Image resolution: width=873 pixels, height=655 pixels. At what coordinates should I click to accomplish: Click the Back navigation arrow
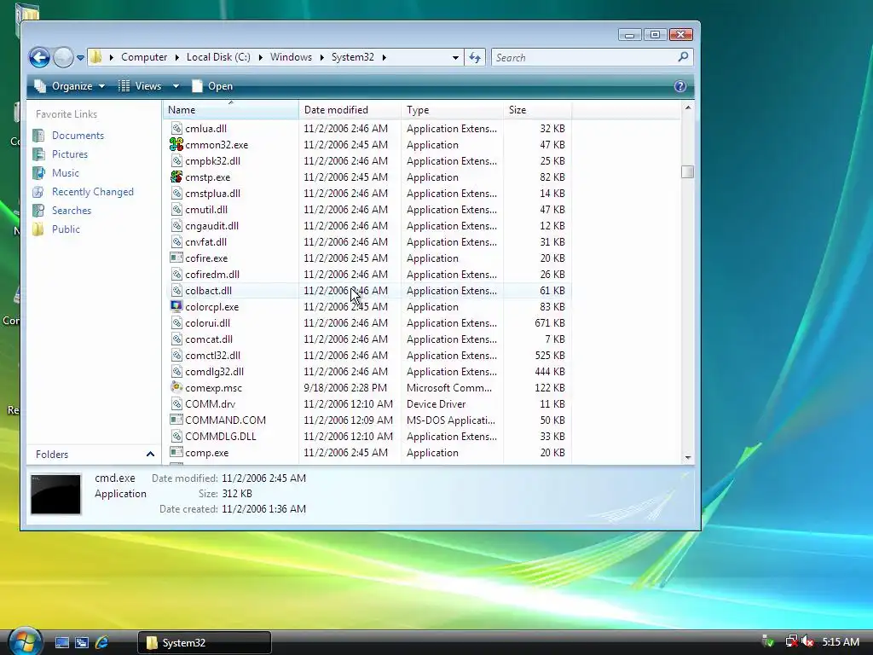[x=39, y=57]
